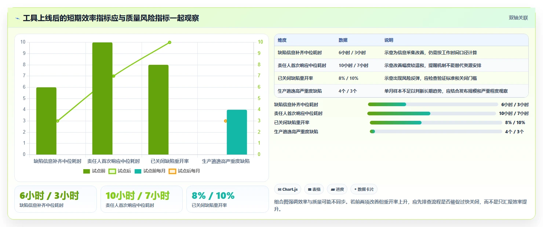The image size is (543, 227).
Task: Click the 已关闭缺陷重开率 progress bar
Action: click(436, 123)
